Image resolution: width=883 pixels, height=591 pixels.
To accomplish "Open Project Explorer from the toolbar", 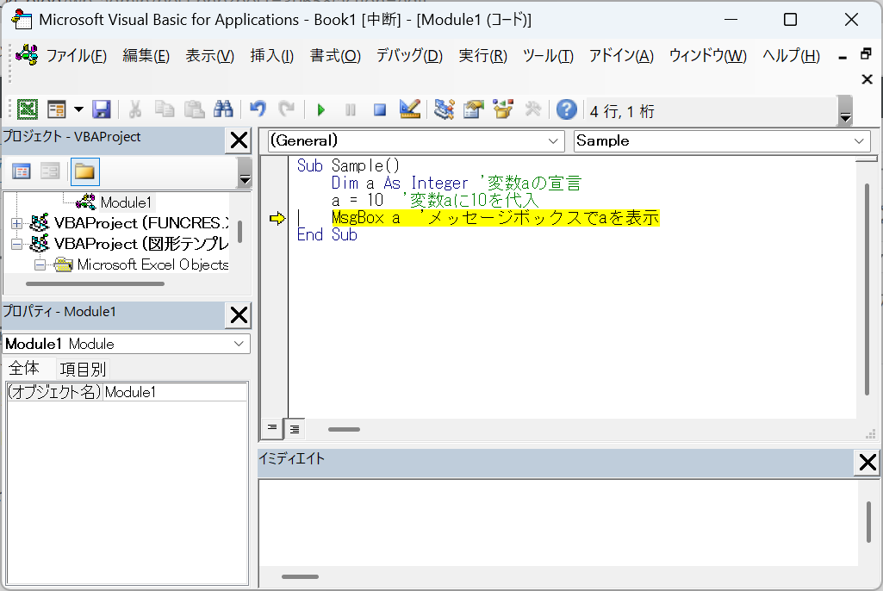I will [x=444, y=109].
